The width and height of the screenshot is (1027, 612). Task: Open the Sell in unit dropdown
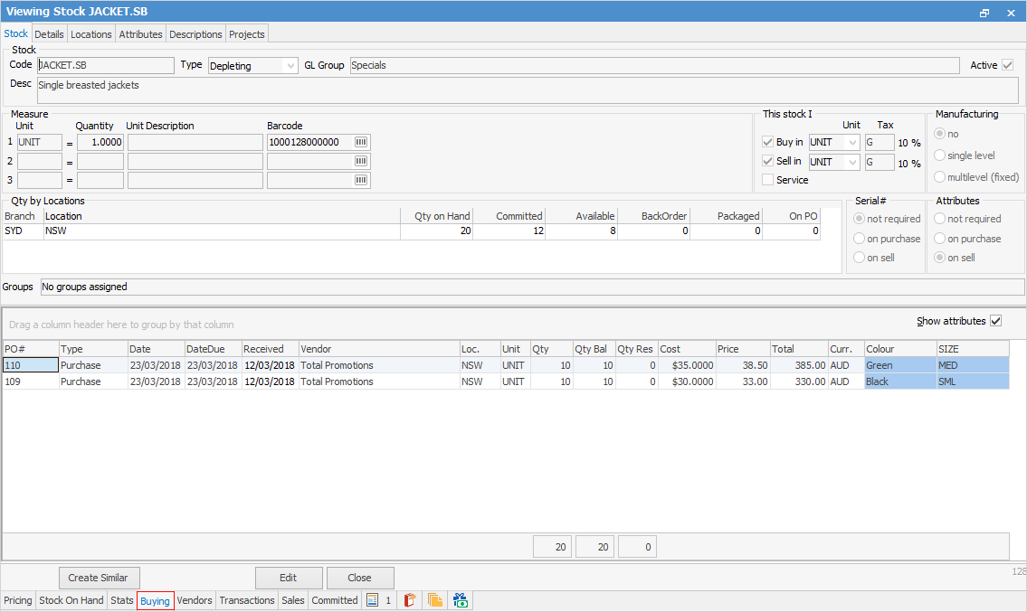click(851, 163)
